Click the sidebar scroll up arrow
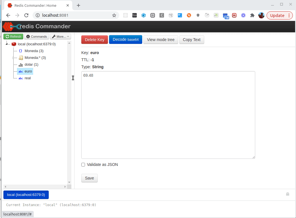The image size is (296, 218). click(x=69, y=43)
